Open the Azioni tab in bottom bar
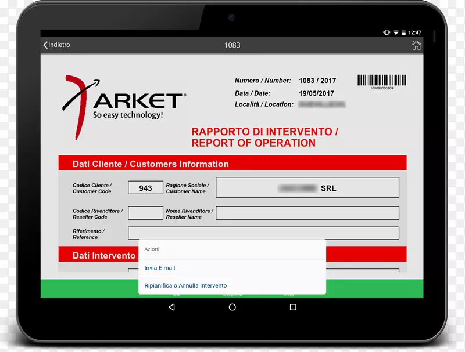465x352 pixels. [x=288, y=295]
